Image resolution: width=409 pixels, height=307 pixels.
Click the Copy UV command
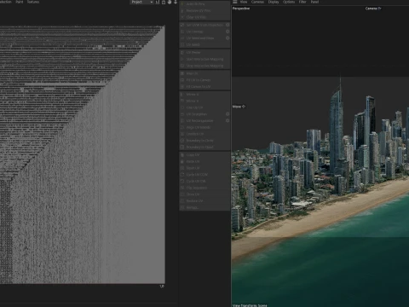(x=204, y=155)
